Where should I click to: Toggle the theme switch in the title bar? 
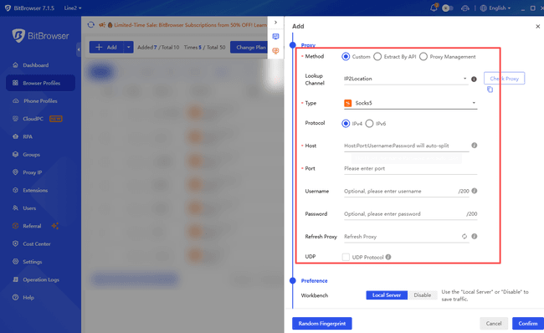pos(448,8)
